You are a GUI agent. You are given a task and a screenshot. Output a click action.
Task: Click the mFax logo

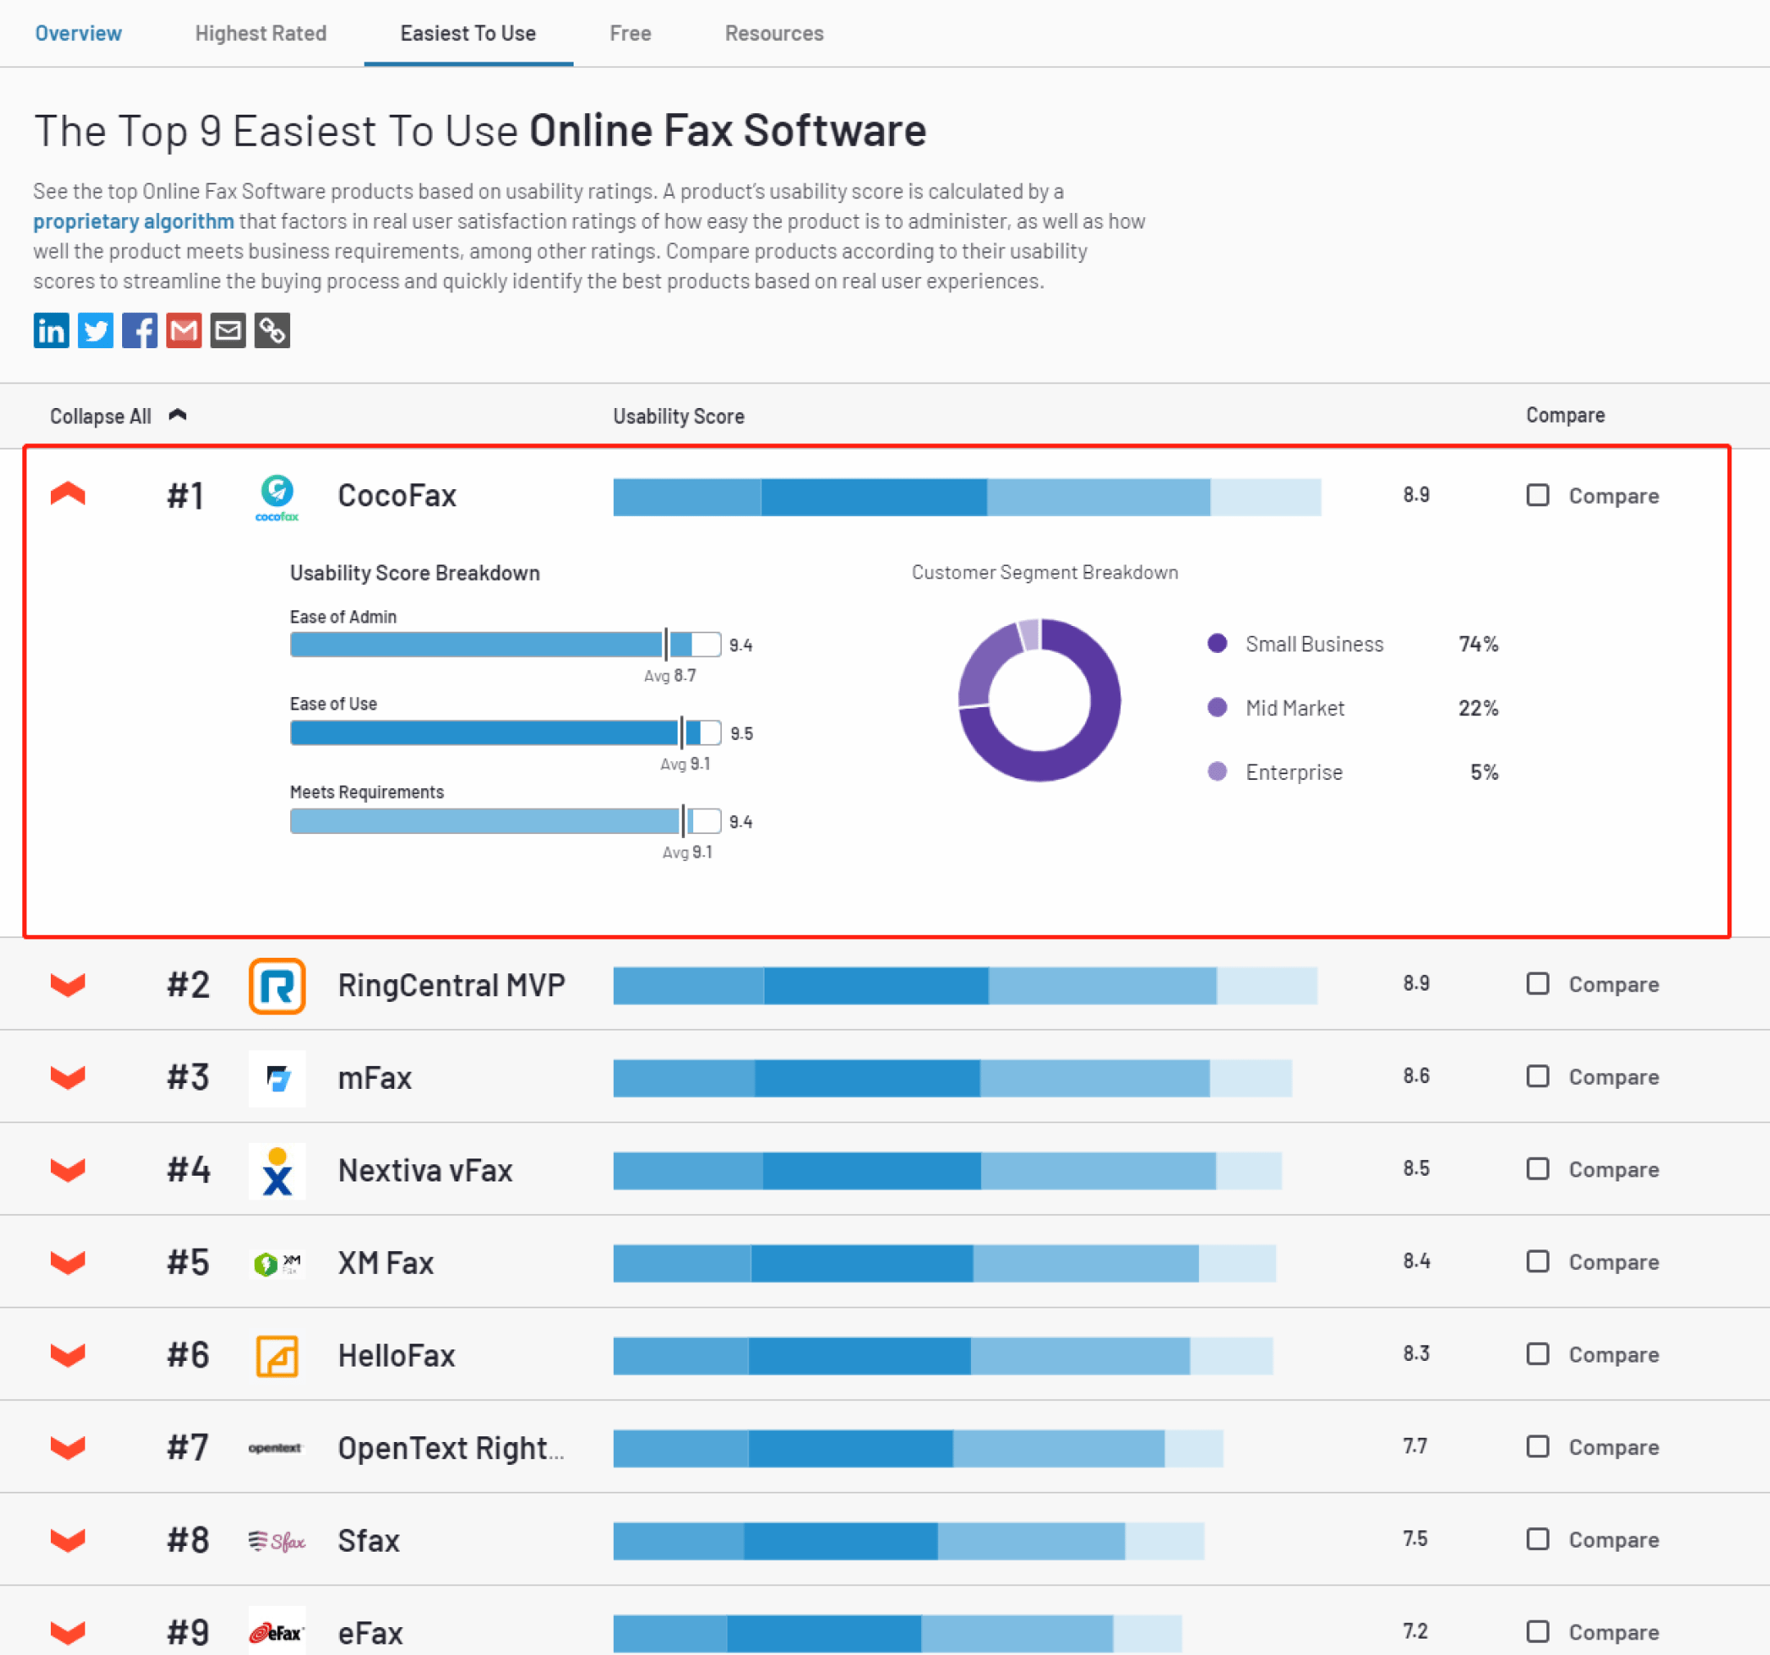[x=277, y=1078]
